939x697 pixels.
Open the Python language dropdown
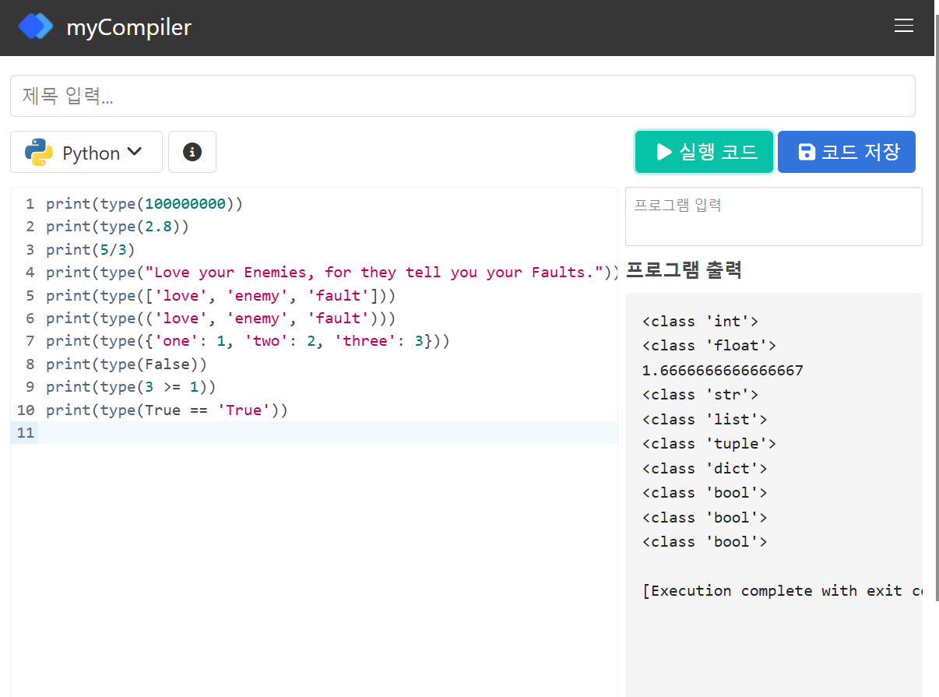click(x=86, y=152)
